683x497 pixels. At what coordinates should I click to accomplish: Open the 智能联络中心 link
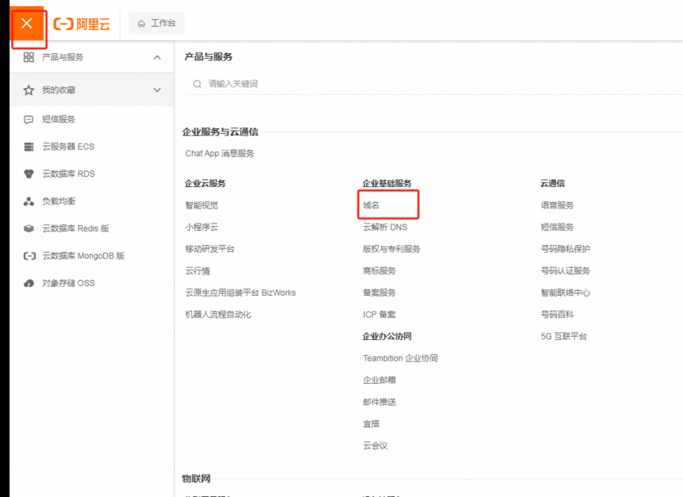click(565, 292)
